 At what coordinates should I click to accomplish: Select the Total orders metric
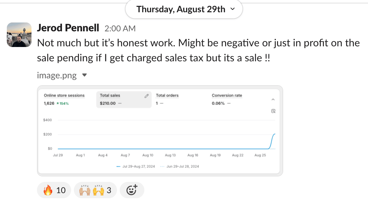coord(167,95)
